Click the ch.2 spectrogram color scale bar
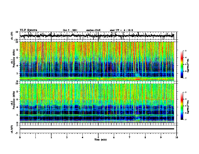Screen dimensions: 199x154 182,106
